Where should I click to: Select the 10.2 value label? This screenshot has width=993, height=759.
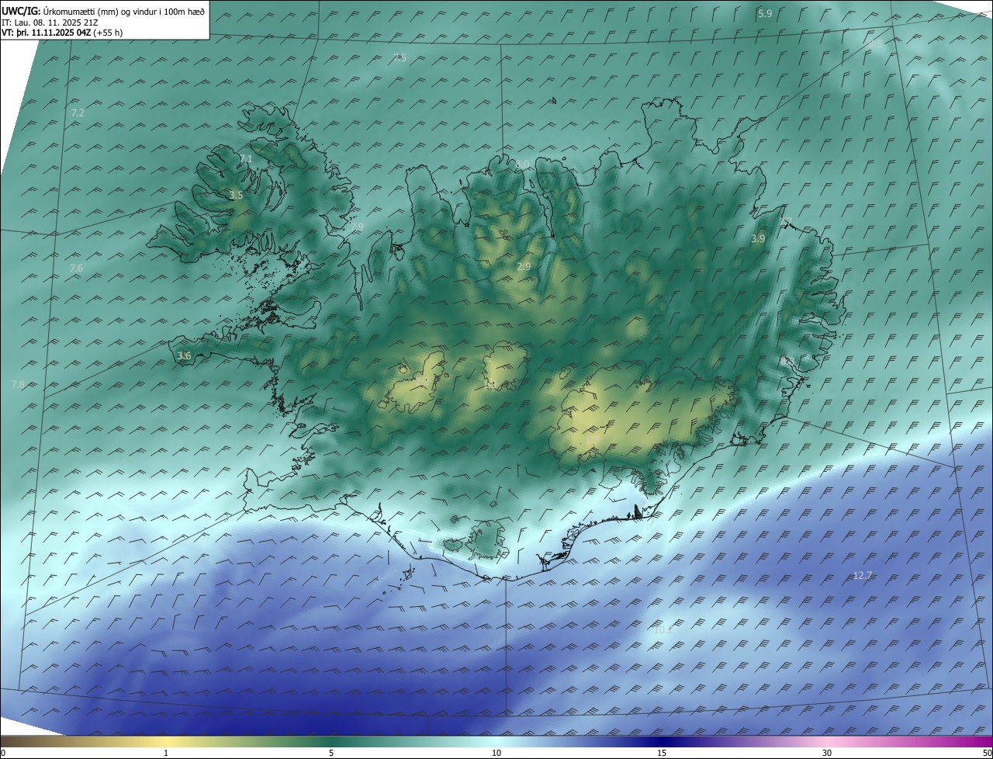[663, 629]
